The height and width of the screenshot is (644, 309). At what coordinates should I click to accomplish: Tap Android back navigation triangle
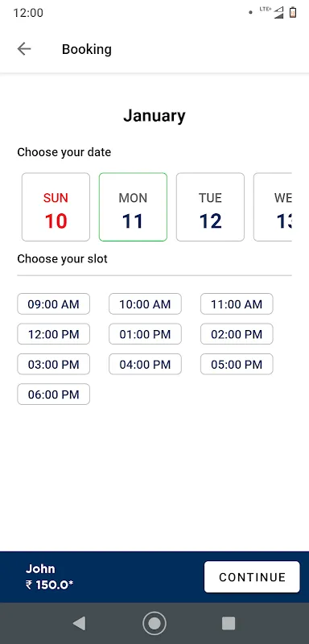79,623
